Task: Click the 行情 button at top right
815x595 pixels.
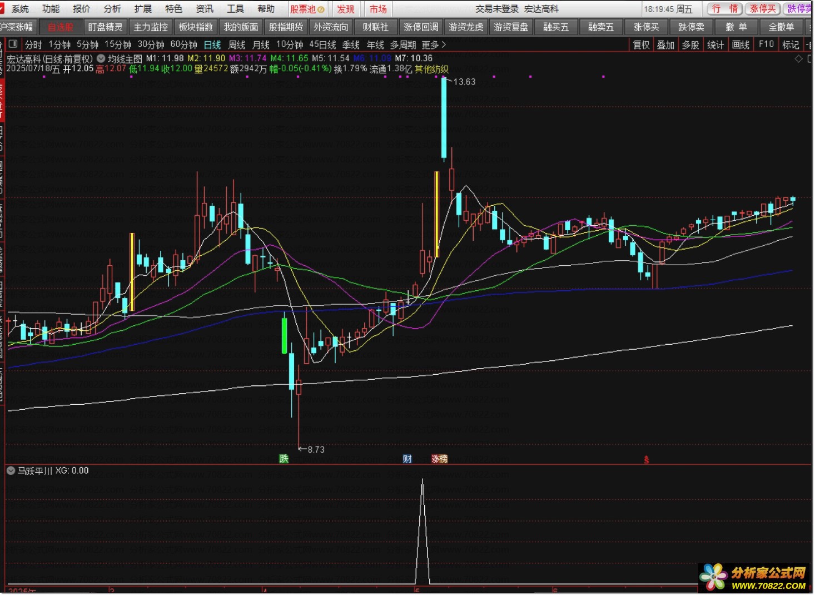Action: [x=725, y=9]
